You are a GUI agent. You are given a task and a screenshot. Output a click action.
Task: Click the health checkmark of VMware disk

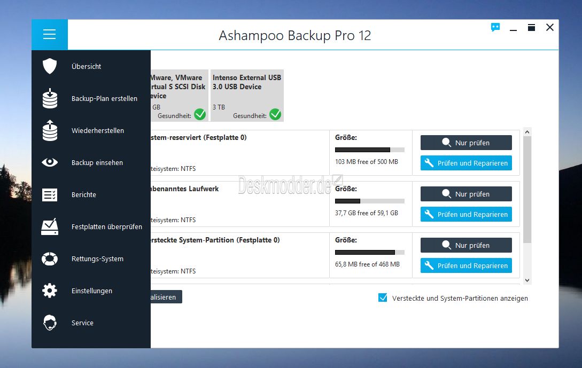point(200,114)
